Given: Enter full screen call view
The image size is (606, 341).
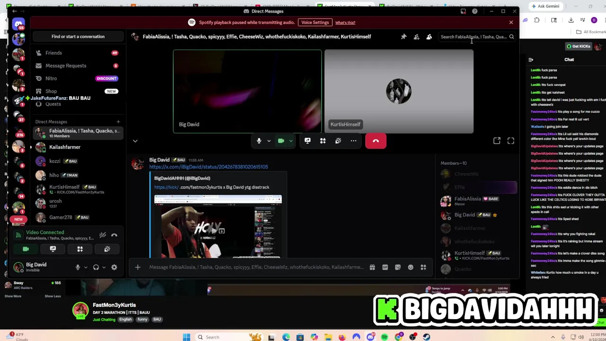Looking at the screenshot, I should click(511, 141).
